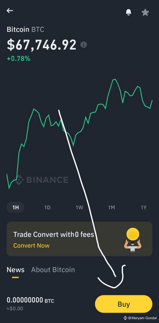Image resolution: width=159 pixels, height=323 pixels.
Task: Switch chart to 1D timeframe
Action: point(47,207)
